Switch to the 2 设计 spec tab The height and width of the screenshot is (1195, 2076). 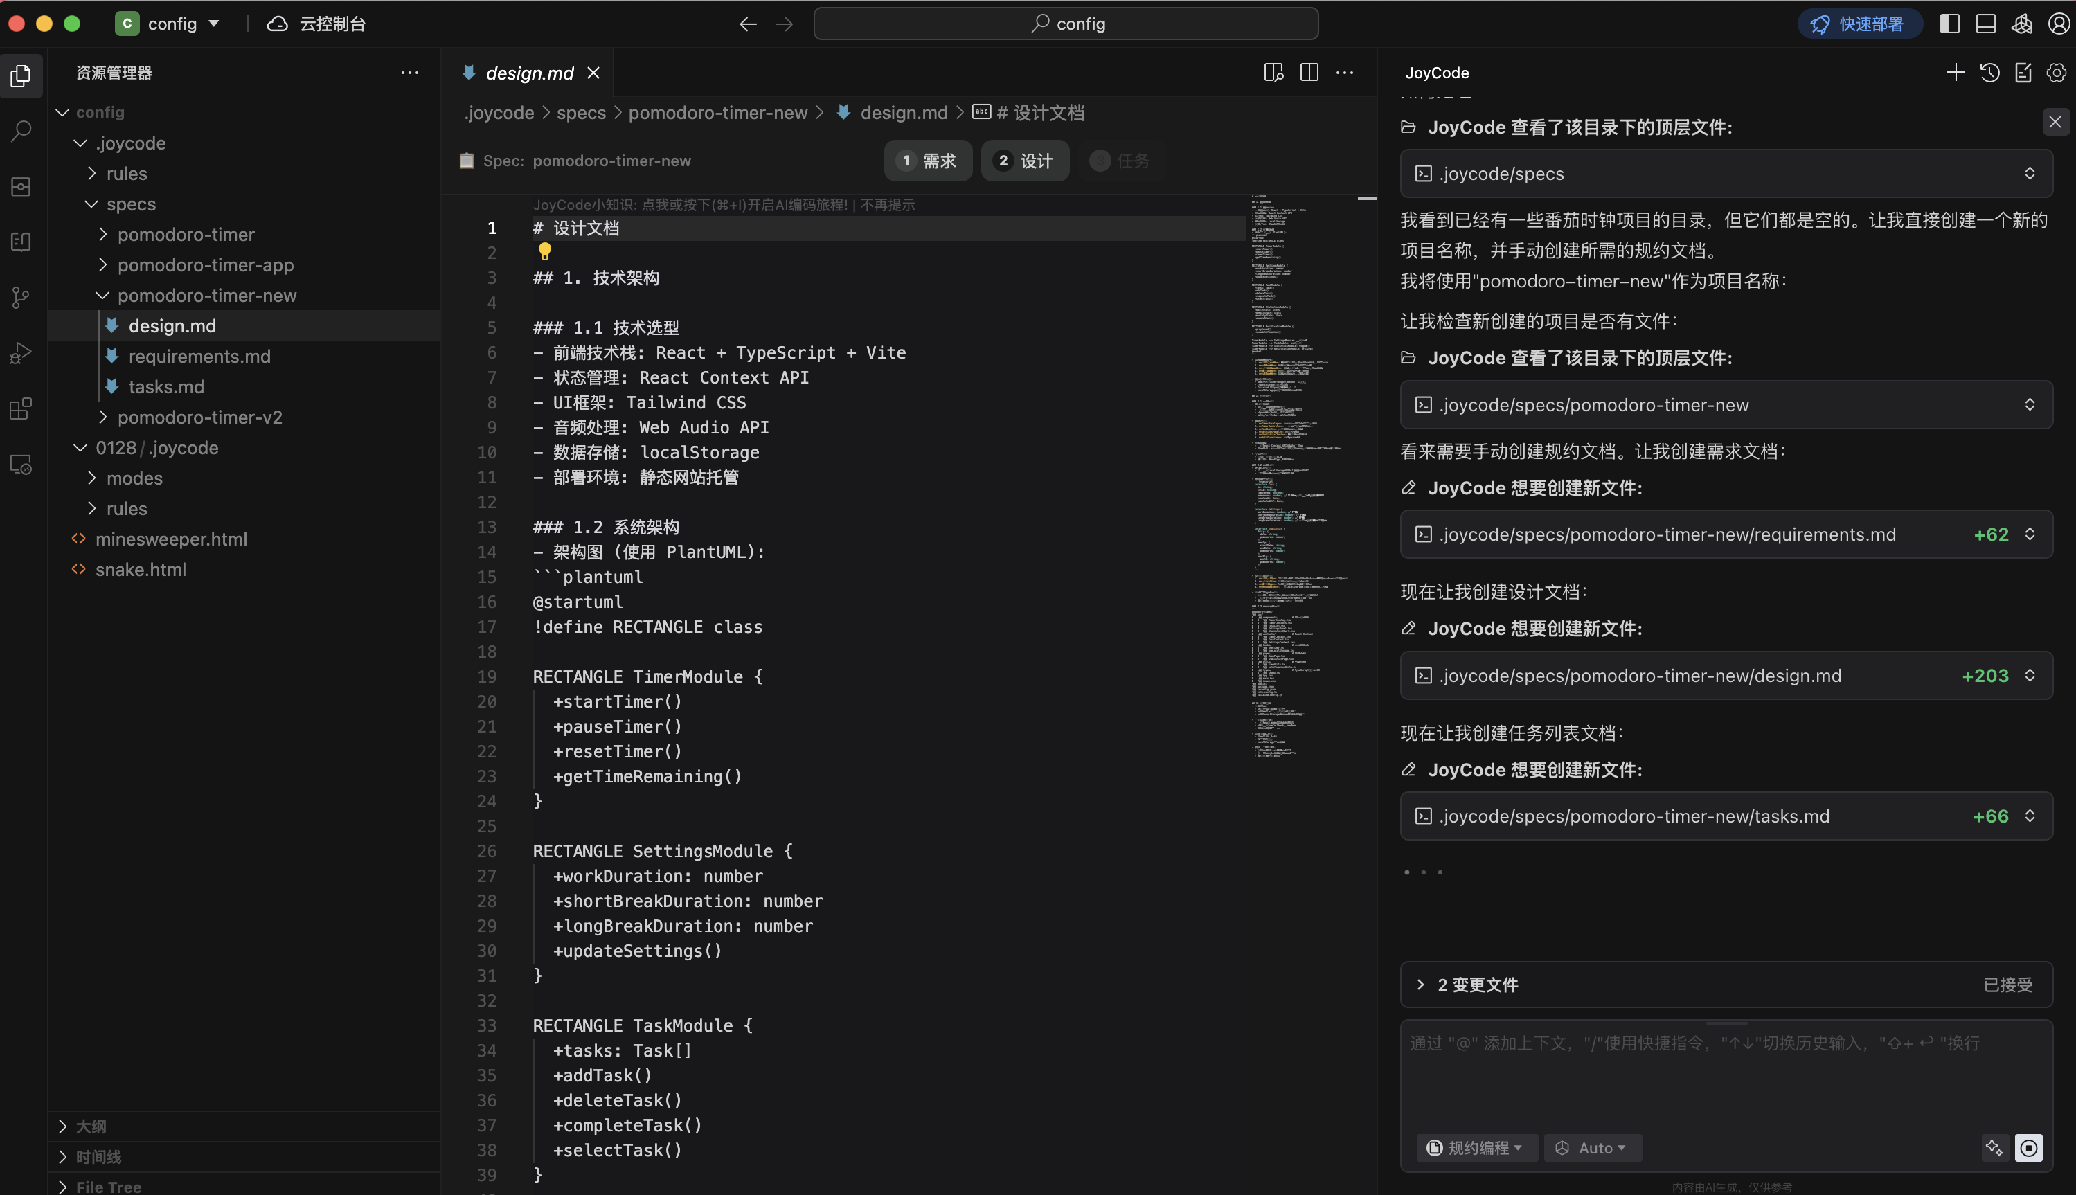tap(1024, 161)
